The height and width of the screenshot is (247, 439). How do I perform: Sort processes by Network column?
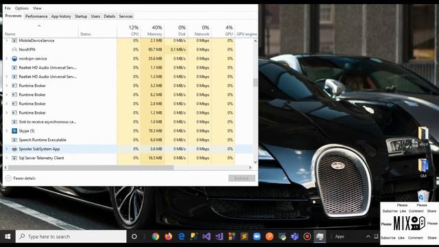[x=200, y=30]
